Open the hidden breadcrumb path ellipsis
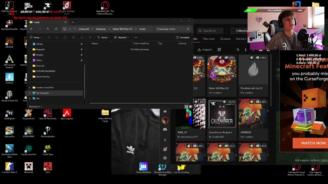Viewport: 328px width, 184px height. coord(75,29)
